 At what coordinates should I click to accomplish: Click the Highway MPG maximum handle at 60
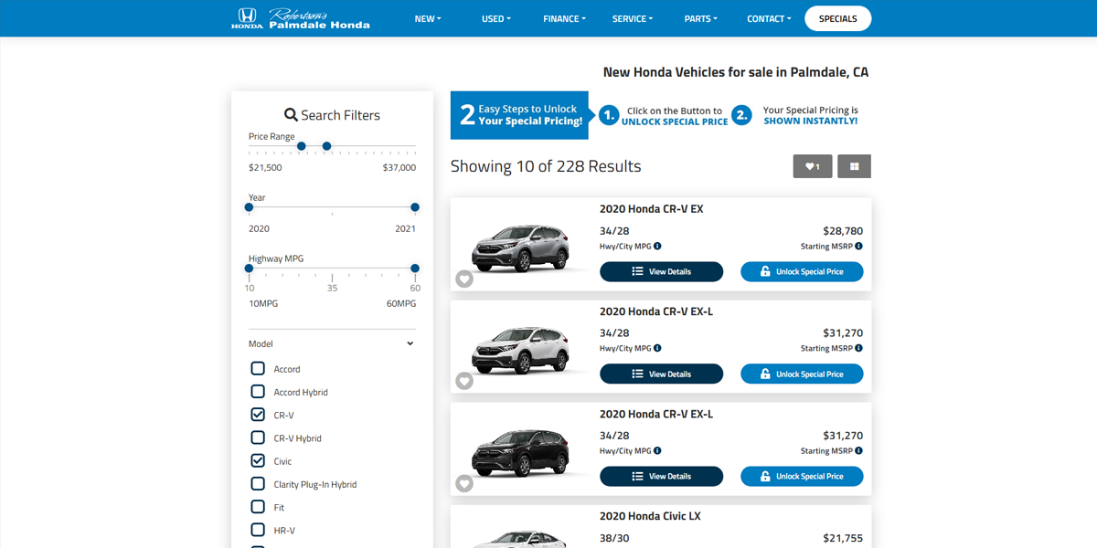point(415,269)
